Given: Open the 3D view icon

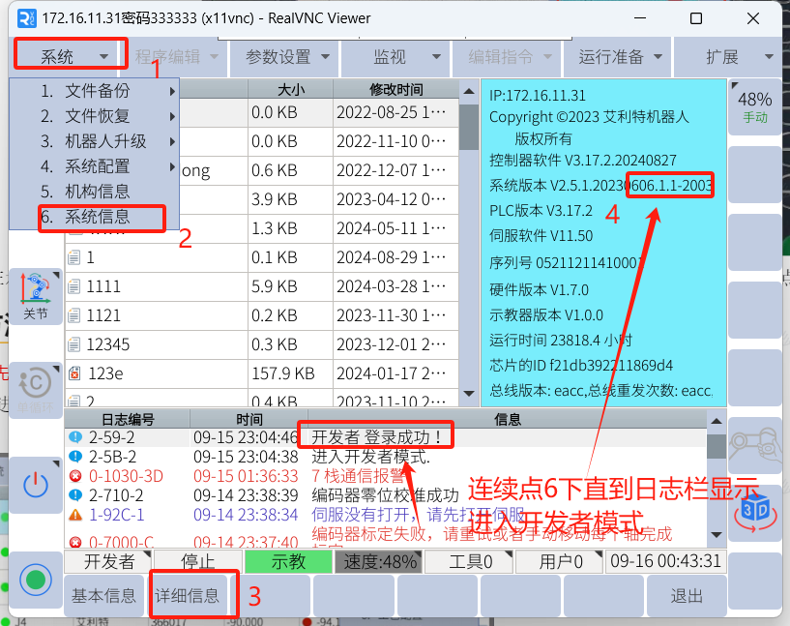Looking at the screenshot, I should click(754, 511).
